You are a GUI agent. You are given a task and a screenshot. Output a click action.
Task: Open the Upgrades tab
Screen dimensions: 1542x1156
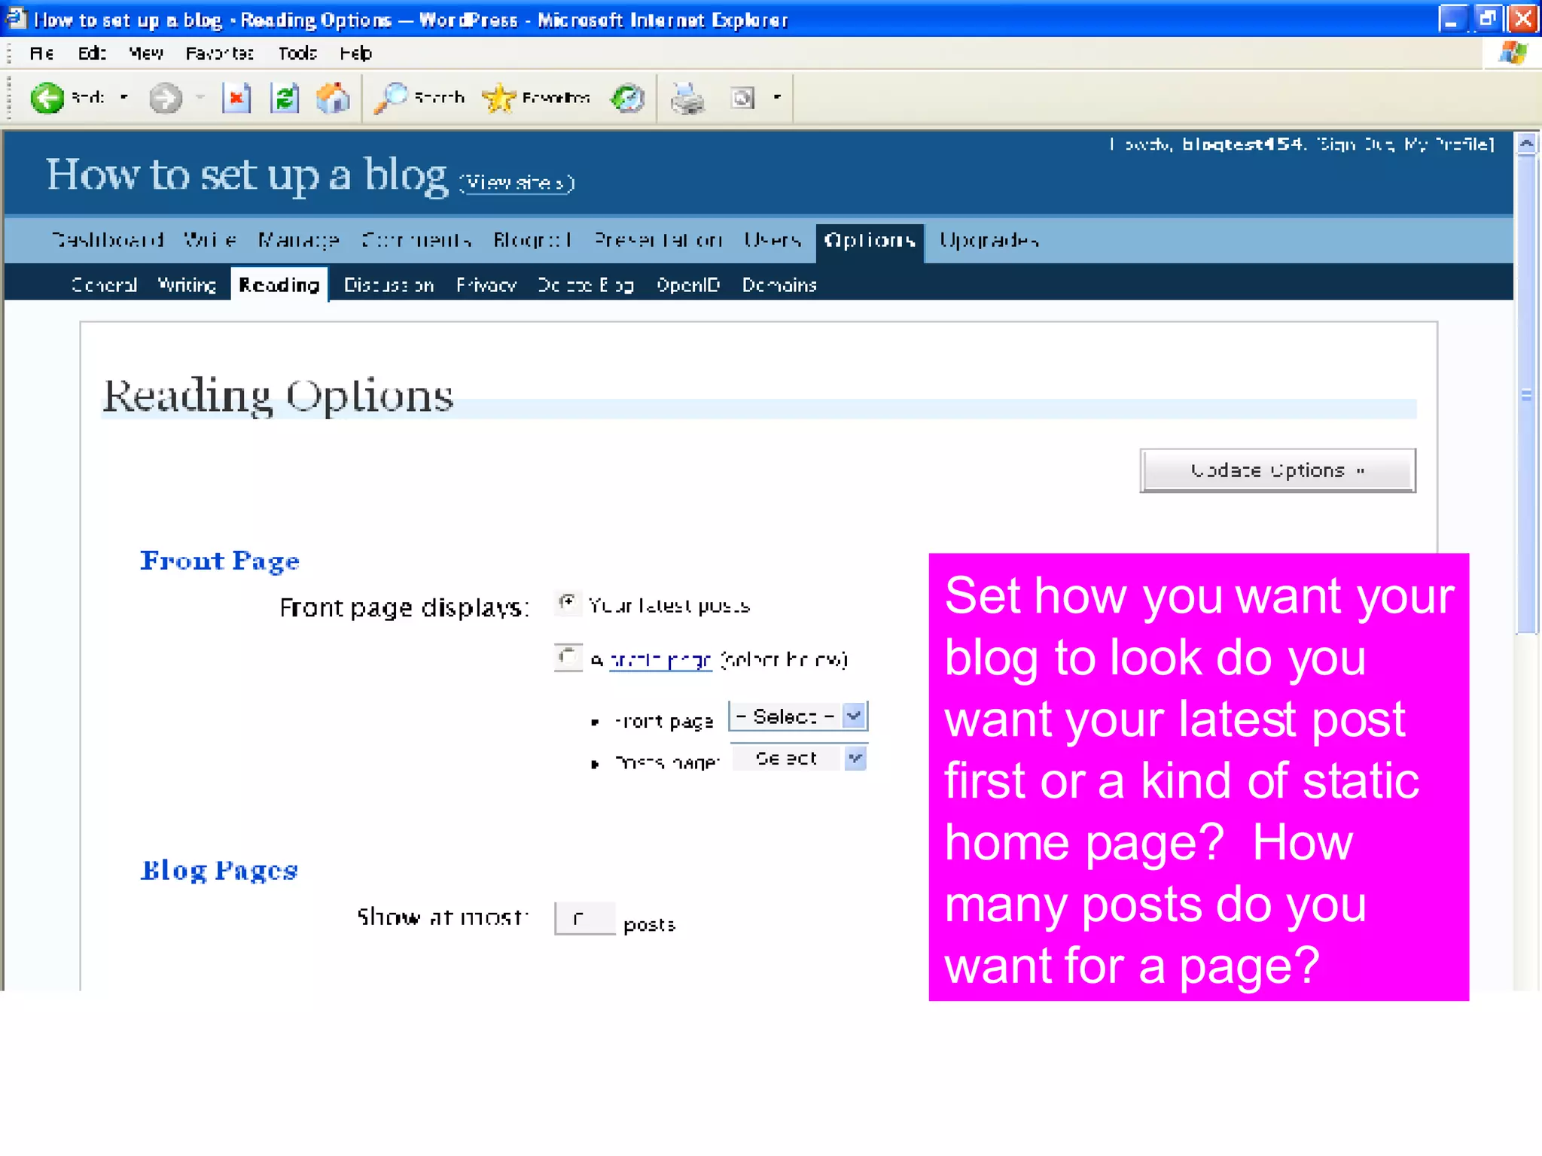point(989,240)
